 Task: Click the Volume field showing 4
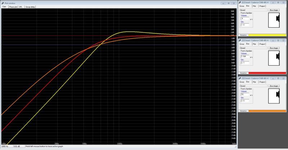(245, 18)
